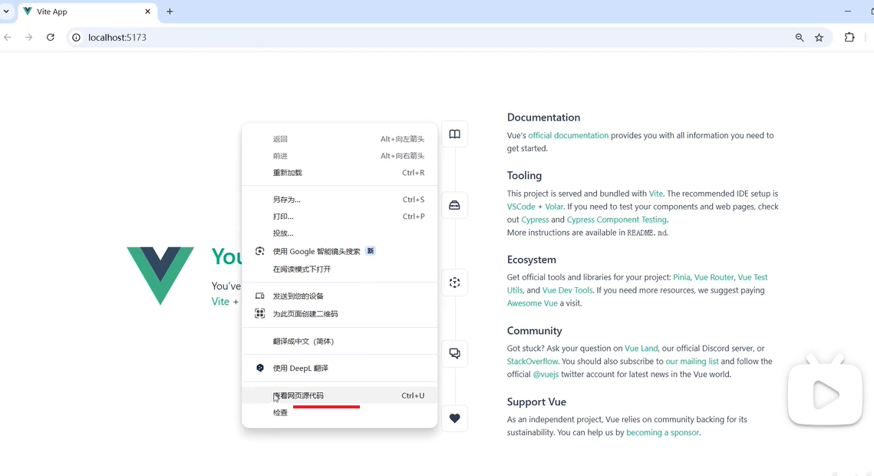
Task: Close the Vite App tab
Action: [147, 12]
